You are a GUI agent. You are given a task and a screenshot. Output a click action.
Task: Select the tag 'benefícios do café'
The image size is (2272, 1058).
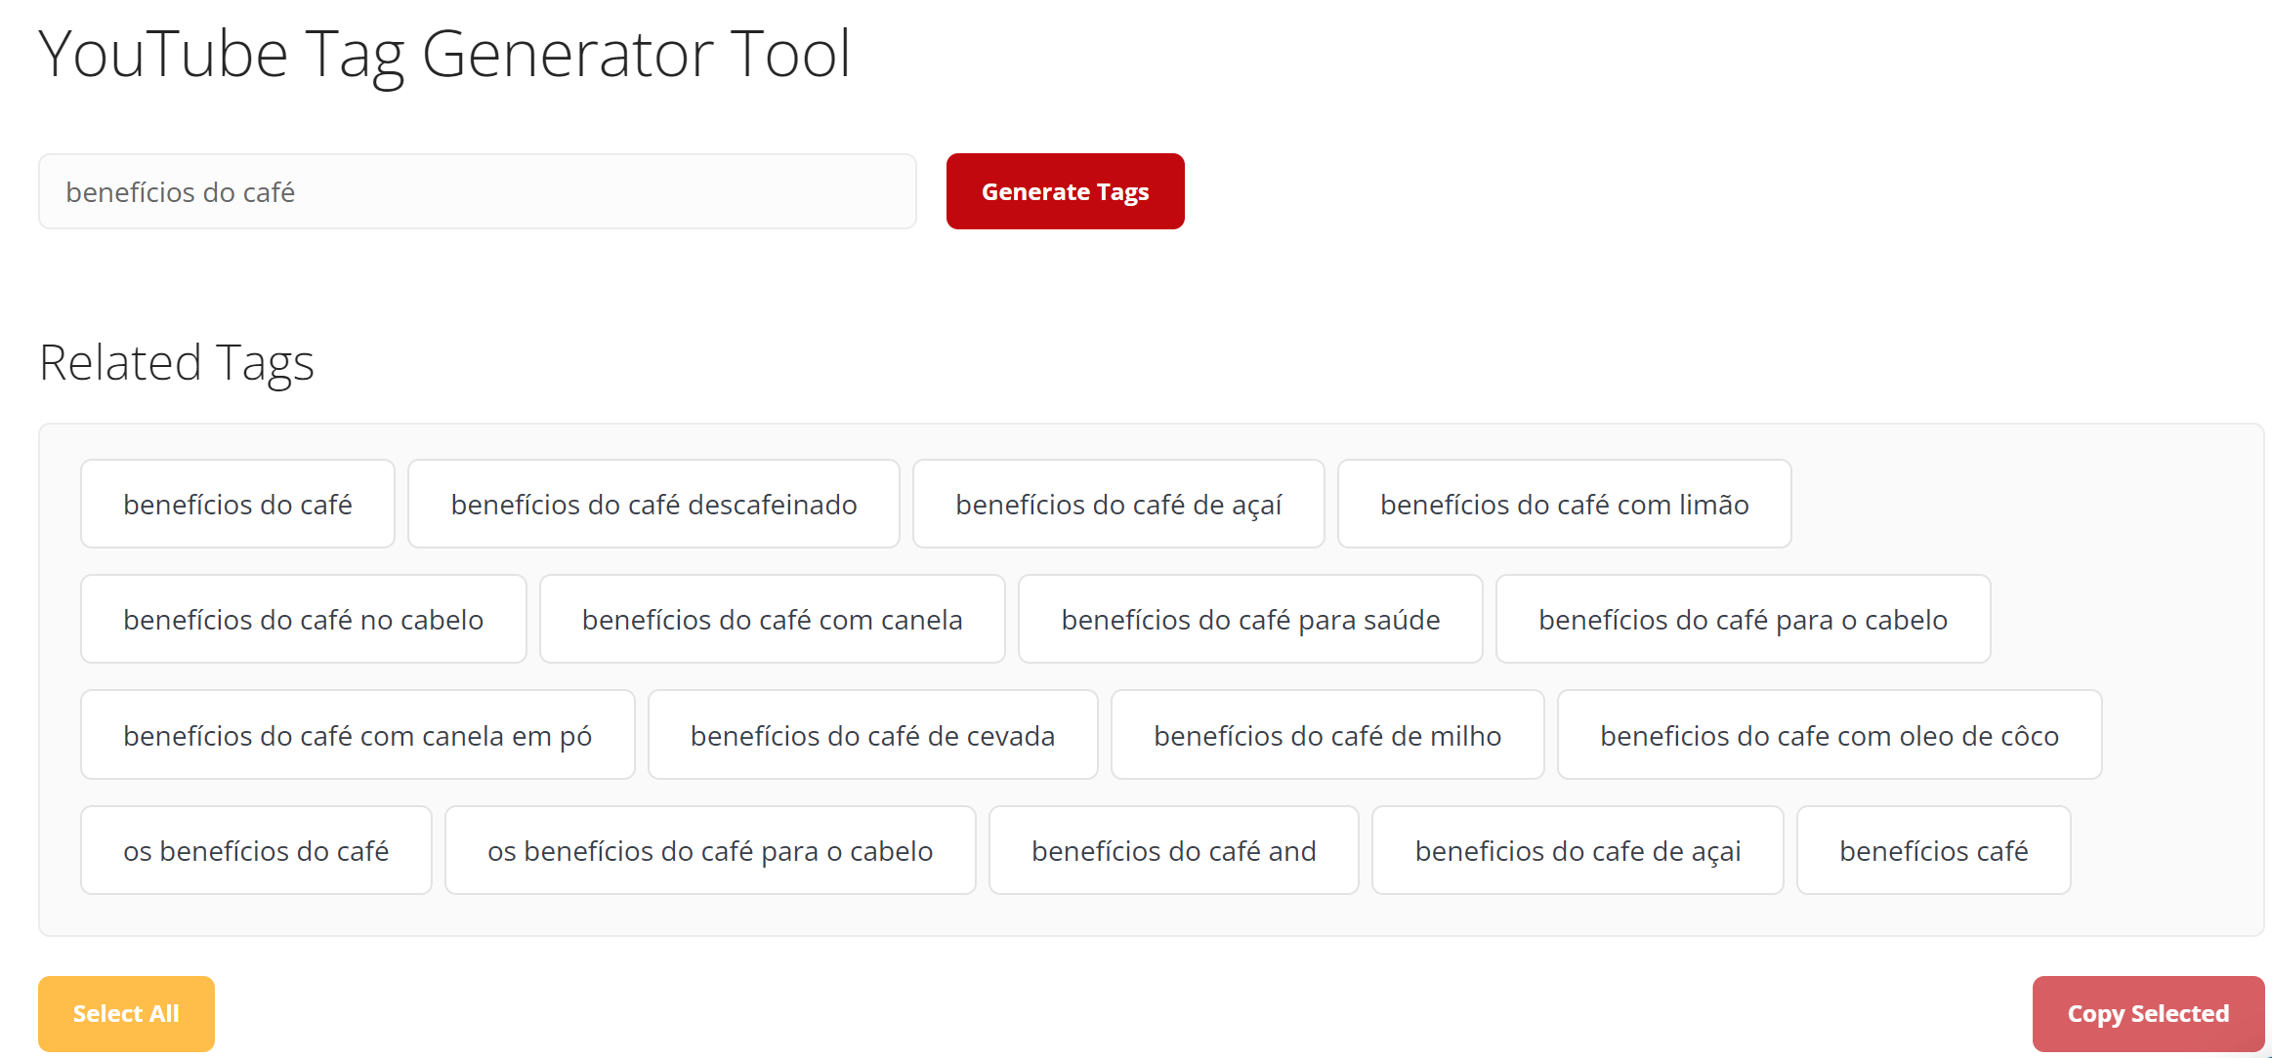237,504
